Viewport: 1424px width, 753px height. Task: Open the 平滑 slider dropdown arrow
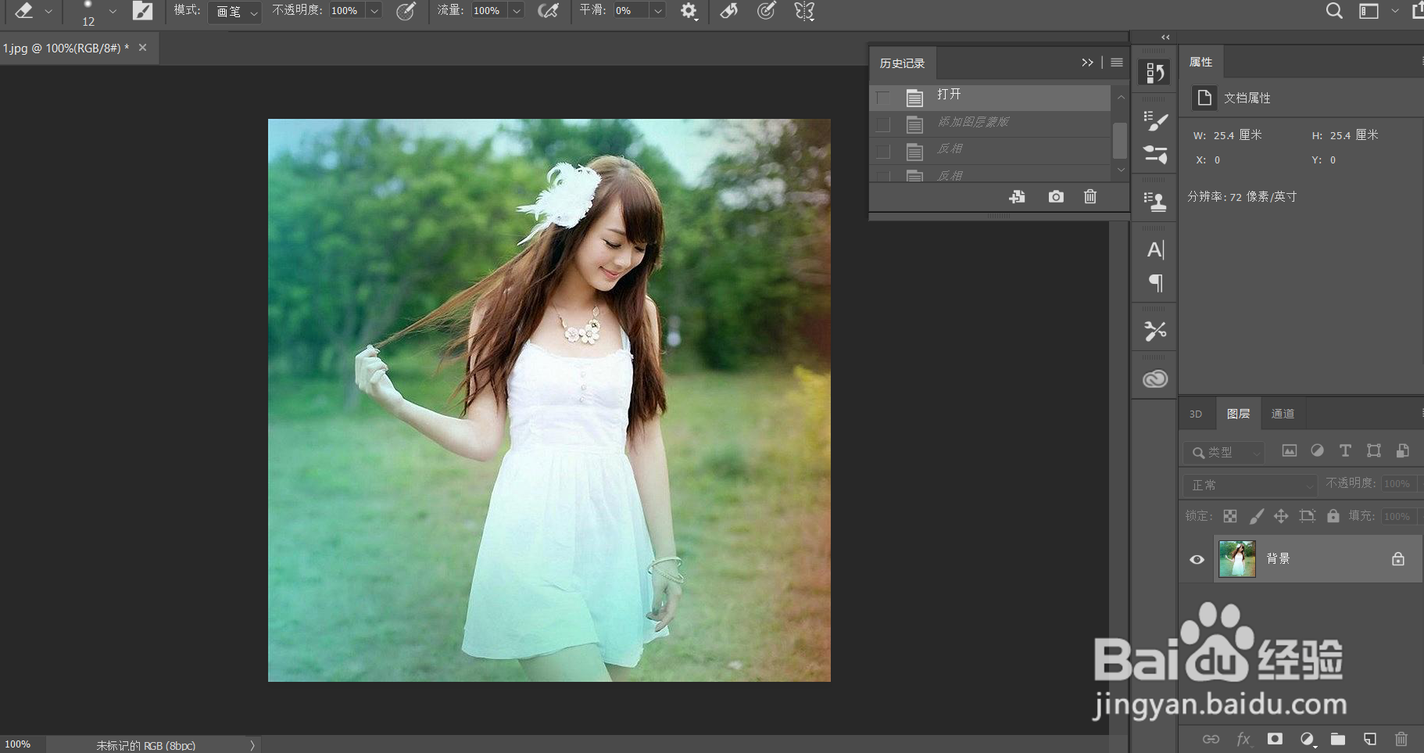[658, 10]
